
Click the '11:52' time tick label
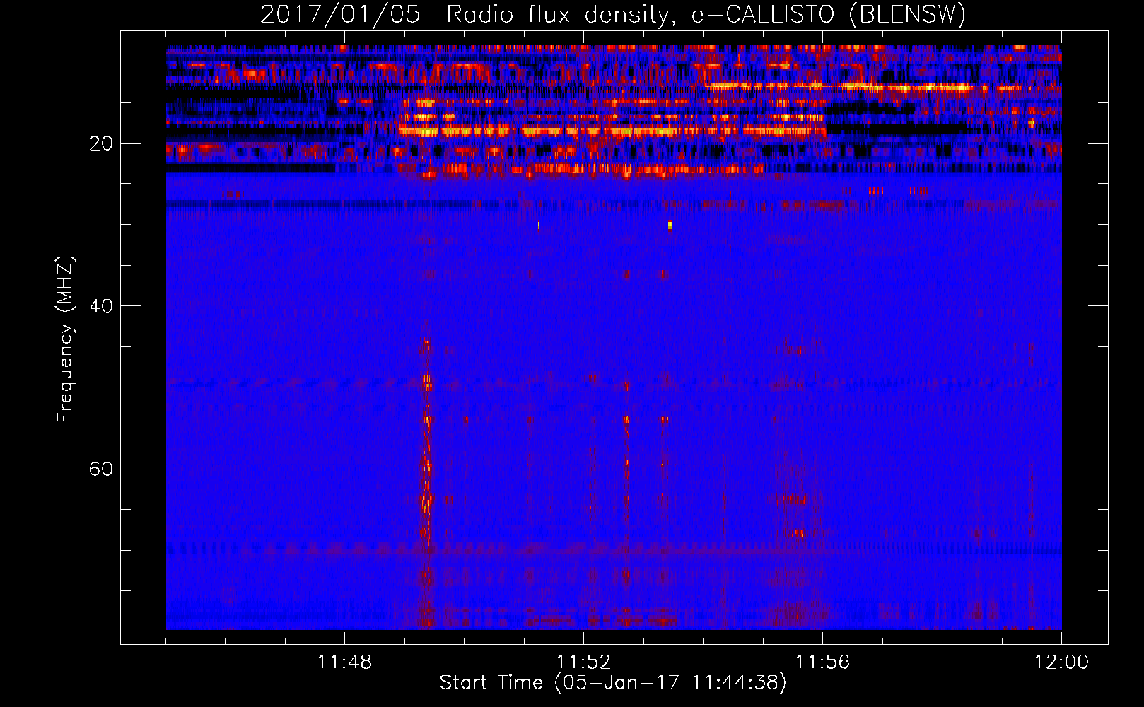[x=583, y=662]
